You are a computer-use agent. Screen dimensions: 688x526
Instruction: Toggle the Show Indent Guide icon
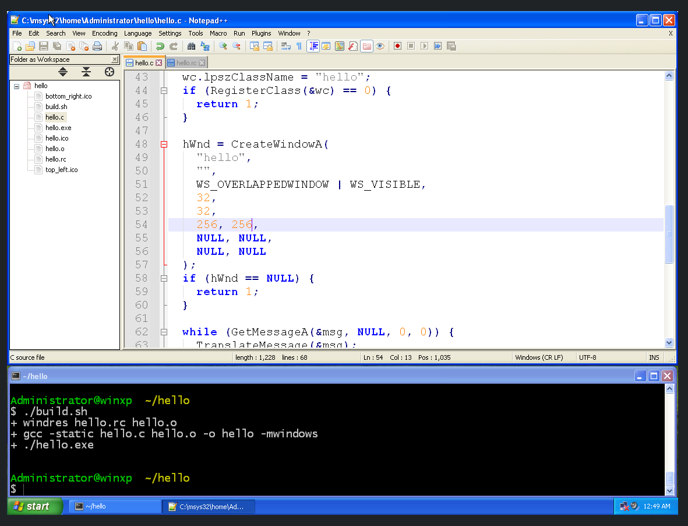coord(313,46)
